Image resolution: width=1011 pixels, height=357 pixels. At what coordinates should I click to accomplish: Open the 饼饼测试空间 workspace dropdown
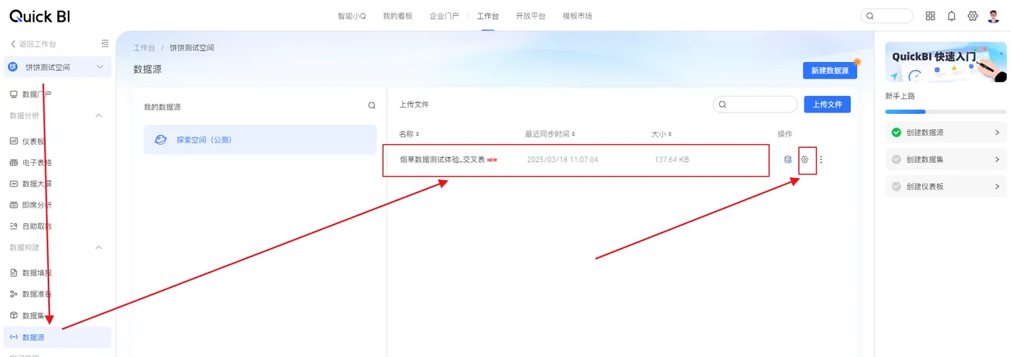tap(58, 67)
